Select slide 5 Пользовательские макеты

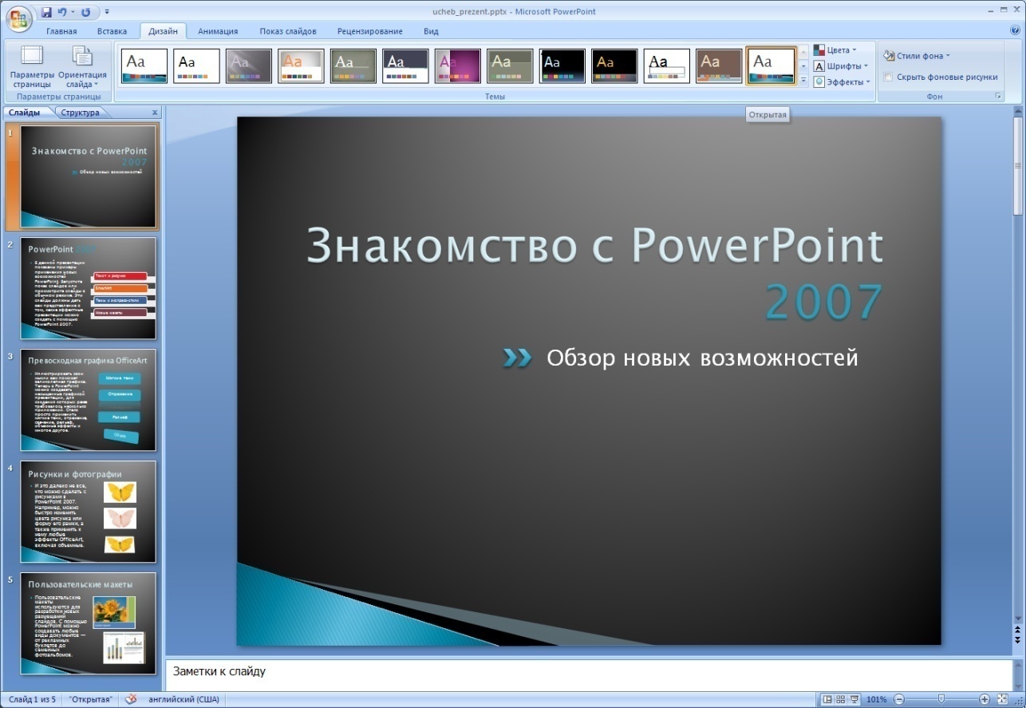point(88,623)
